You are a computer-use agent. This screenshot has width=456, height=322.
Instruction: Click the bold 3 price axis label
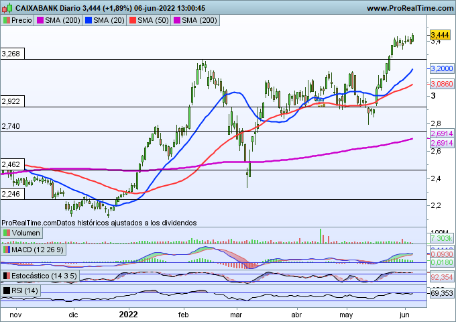(x=433, y=96)
